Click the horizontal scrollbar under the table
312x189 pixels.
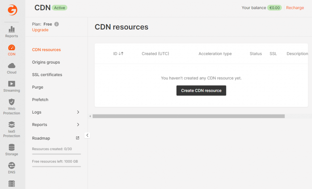pyautogui.click(x=188, y=116)
